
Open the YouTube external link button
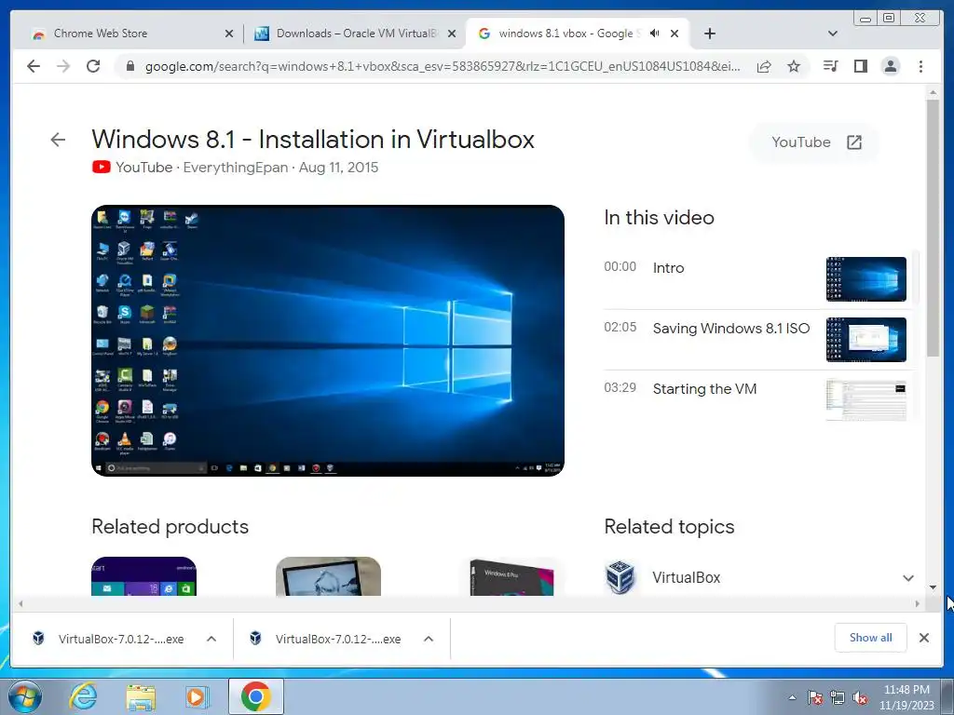816,142
